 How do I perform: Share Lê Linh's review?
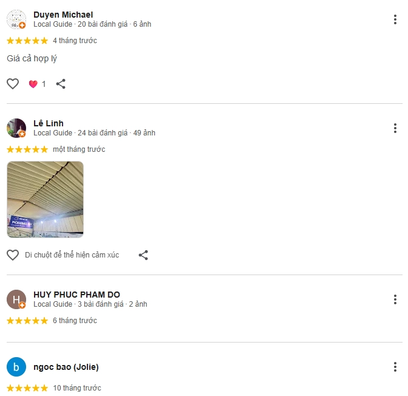(x=143, y=255)
